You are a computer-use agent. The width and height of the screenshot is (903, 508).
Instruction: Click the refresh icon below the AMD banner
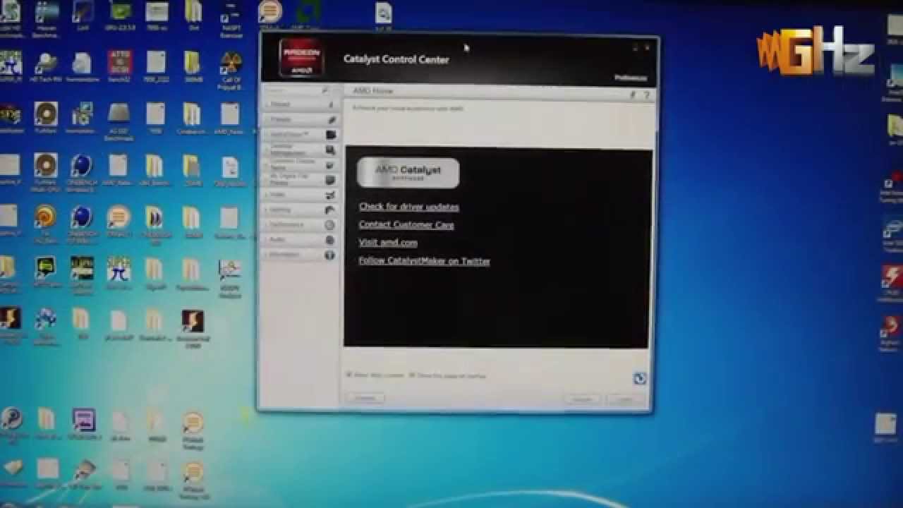click(639, 379)
